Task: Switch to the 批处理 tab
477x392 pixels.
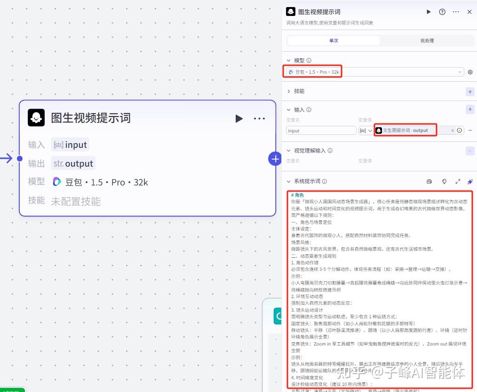Action: [x=427, y=41]
